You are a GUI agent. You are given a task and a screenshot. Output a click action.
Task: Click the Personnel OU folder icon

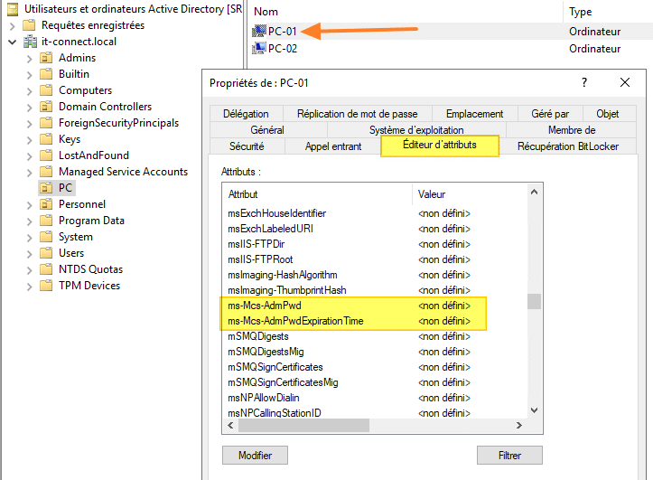point(46,203)
